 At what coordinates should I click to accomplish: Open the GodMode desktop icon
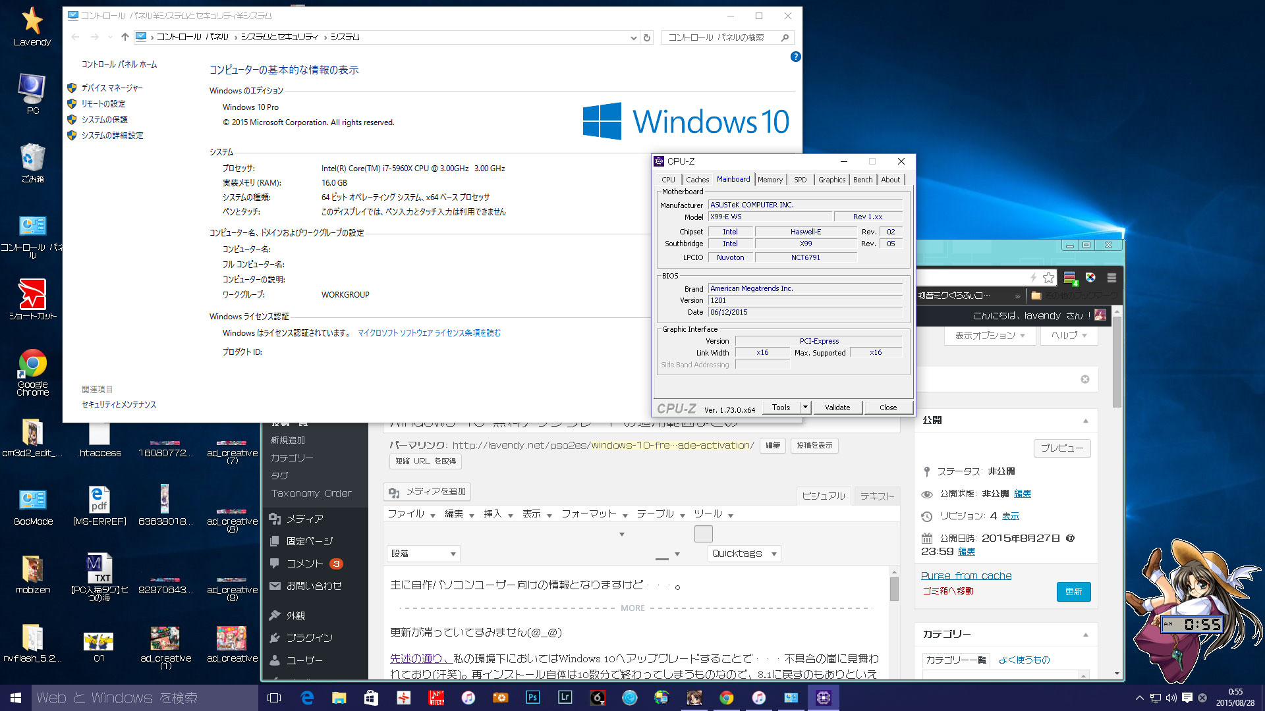pyautogui.click(x=32, y=507)
